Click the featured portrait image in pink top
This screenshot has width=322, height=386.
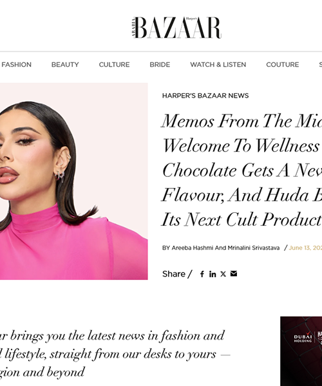[x=73, y=181]
